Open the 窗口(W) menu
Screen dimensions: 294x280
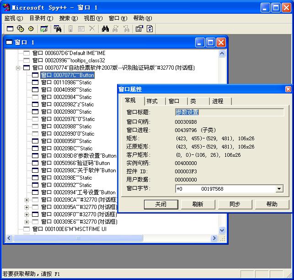click(118, 18)
